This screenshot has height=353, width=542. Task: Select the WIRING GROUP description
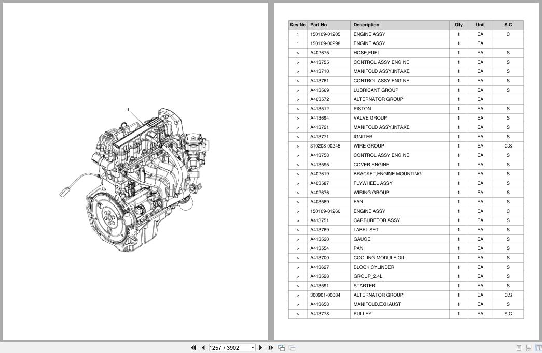pos(371,193)
